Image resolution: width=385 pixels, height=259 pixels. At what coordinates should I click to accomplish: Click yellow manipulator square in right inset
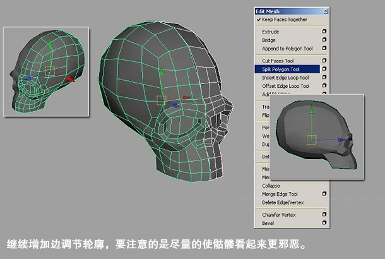tap(311, 140)
